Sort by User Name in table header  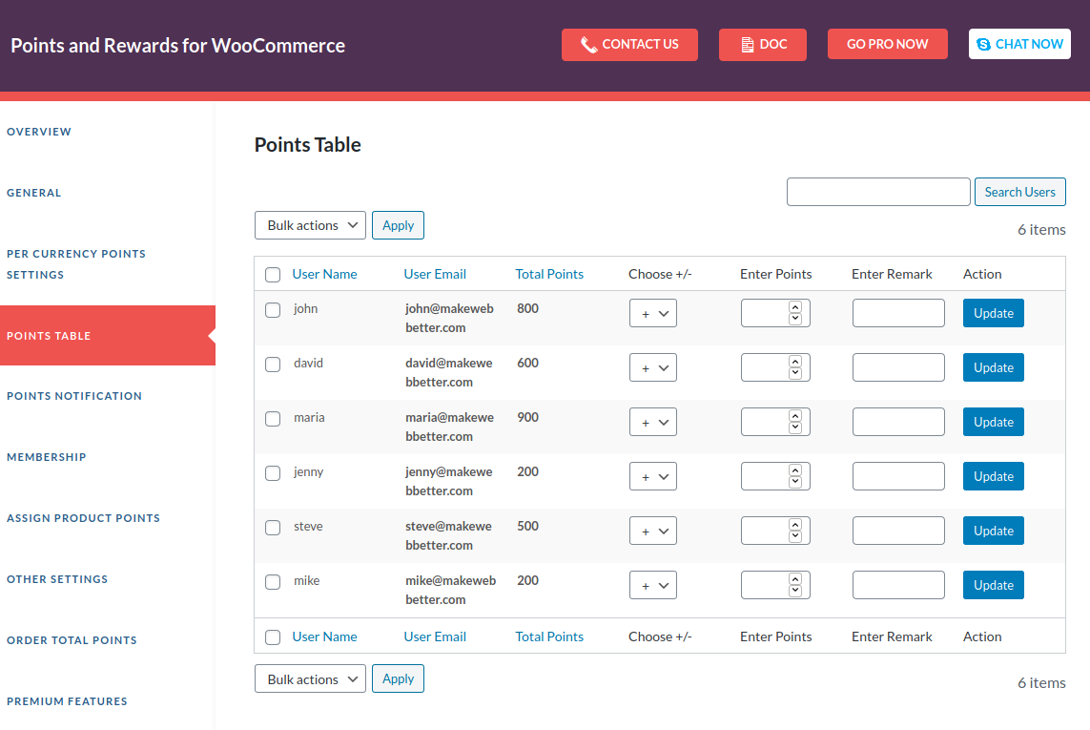(x=324, y=274)
